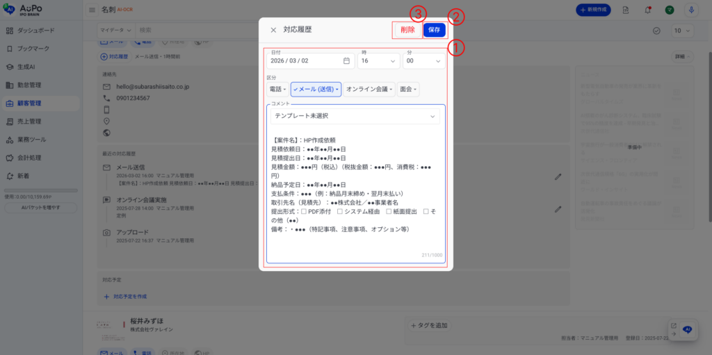Click the AI chat assistant icon at bottom right
The height and width of the screenshot is (355, 712).
687,329
